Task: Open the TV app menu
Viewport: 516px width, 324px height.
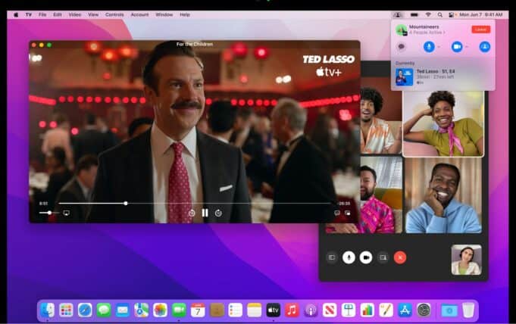Action: [29, 15]
